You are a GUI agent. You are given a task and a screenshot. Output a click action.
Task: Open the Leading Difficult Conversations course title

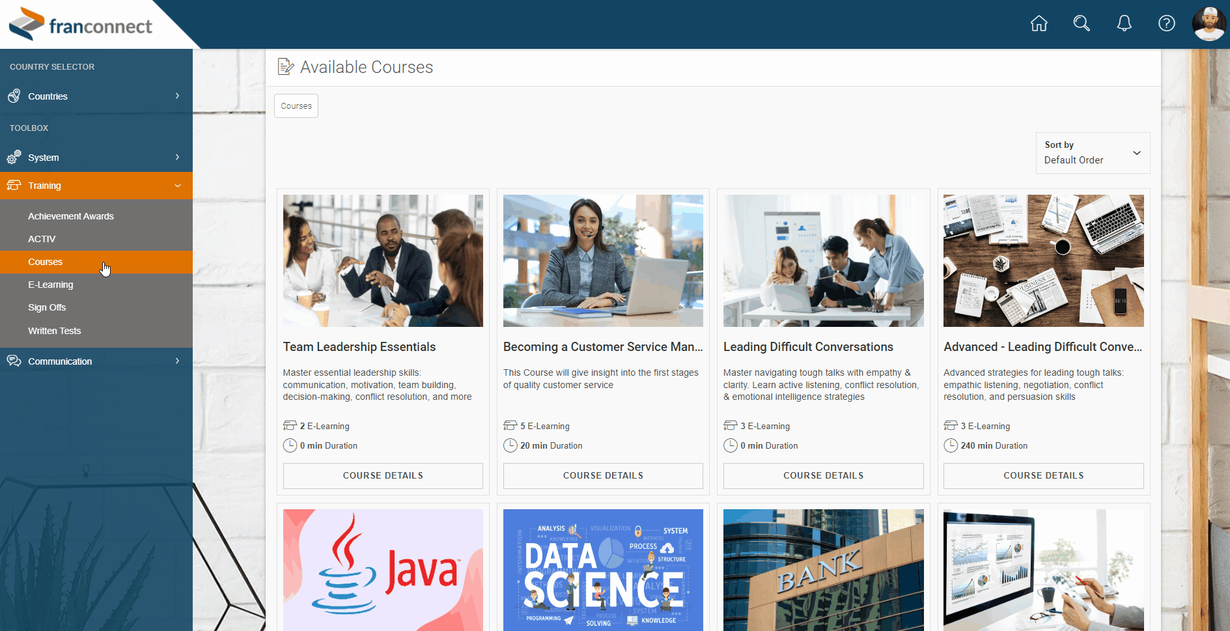coord(808,346)
